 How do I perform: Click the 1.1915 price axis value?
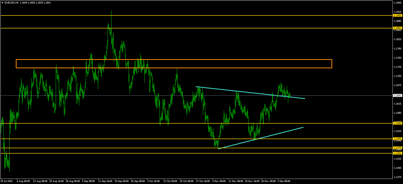[x=398, y=12]
